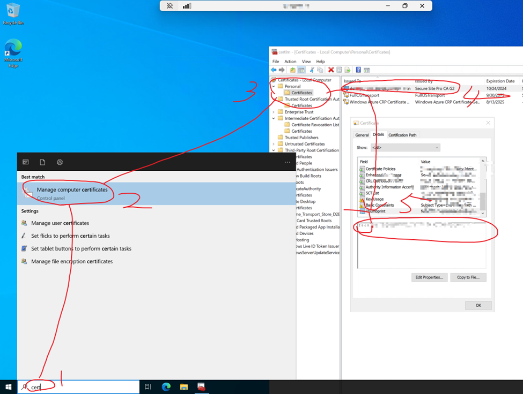Launch Microsoft Edge from the taskbar

tap(166, 387)
